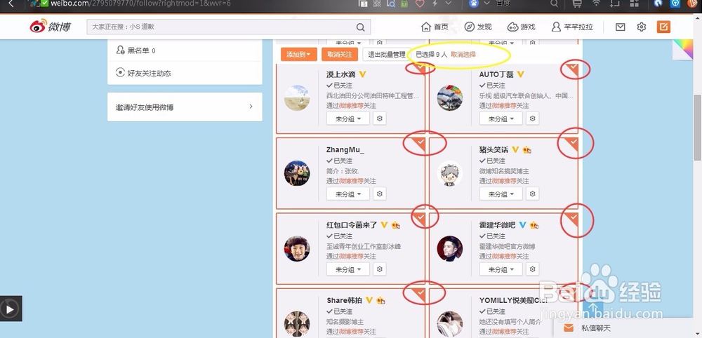The image size is (702, 338).
Task: Open settings gear on 霍建华微吧 card
Action: click(532, 269)
